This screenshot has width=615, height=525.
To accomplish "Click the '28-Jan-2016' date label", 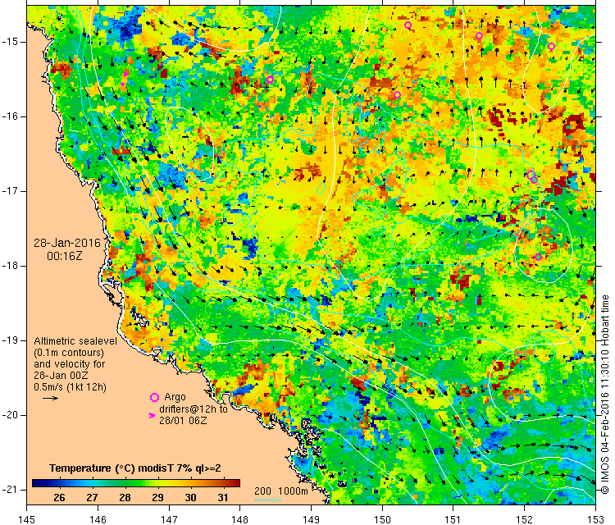I will click(67, 243).
